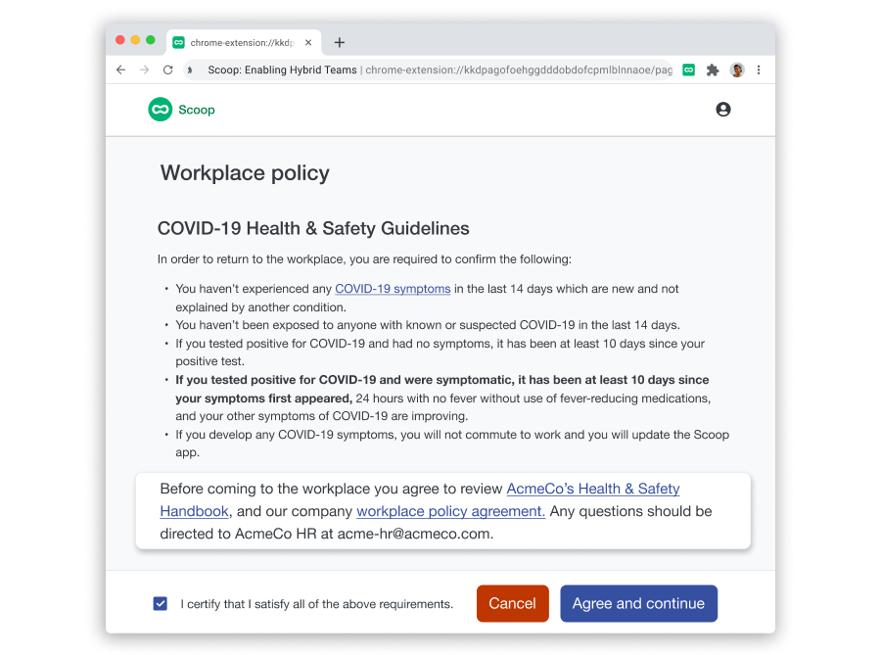
Task: Open a new tab with plus button
Action: (340, 43)
